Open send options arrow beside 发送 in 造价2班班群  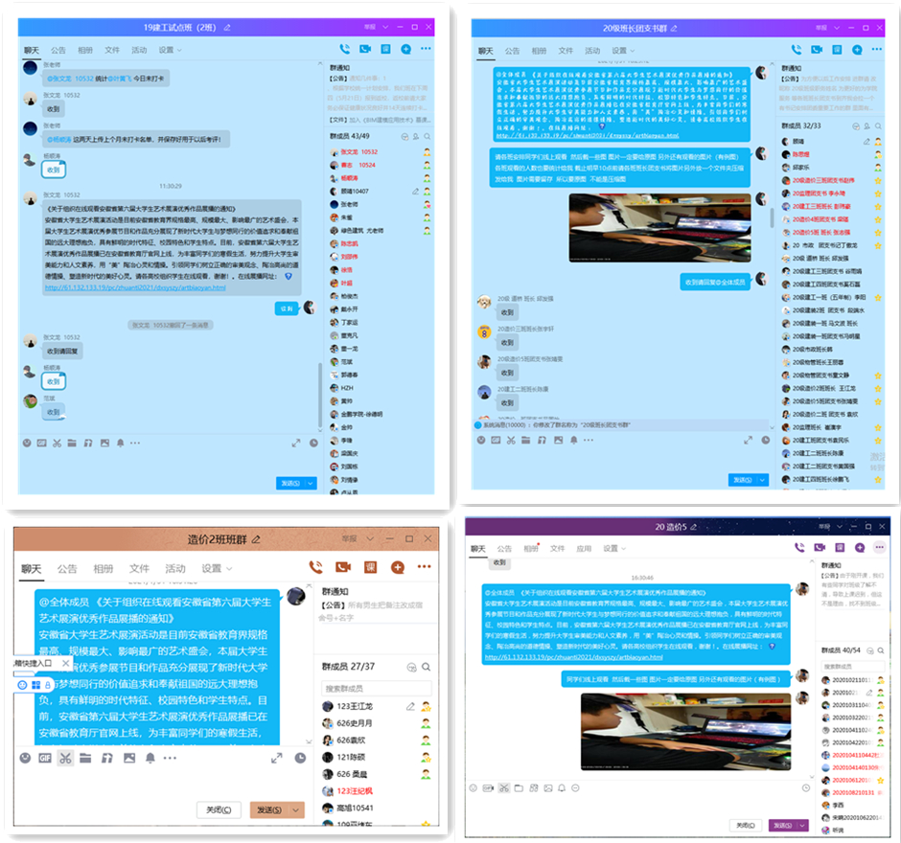click(x=298, y=809)
